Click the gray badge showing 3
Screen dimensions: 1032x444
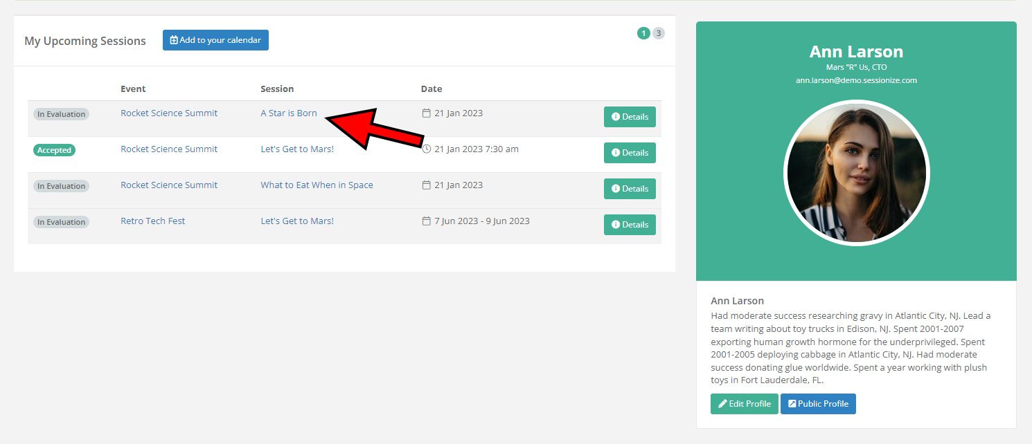click(x=658, y=33)
